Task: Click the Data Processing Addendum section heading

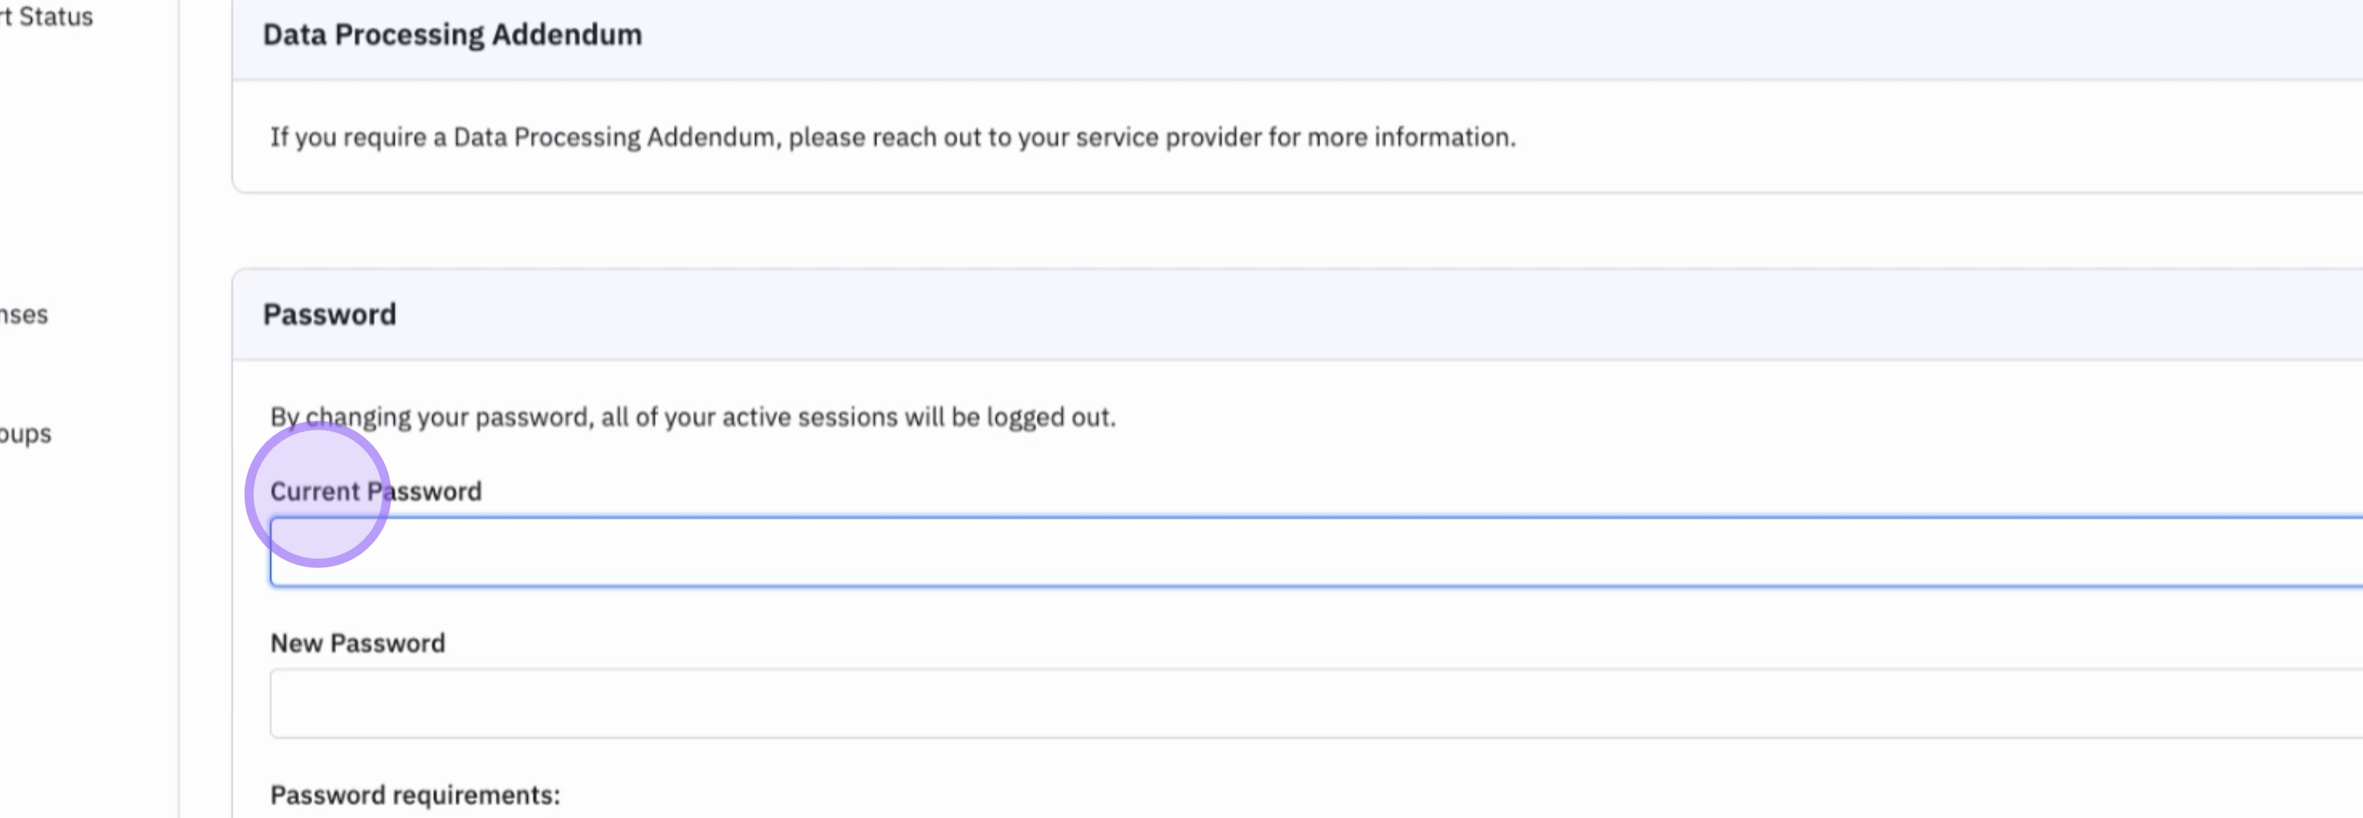Action: pyautogui.click(x=452, y=35)
